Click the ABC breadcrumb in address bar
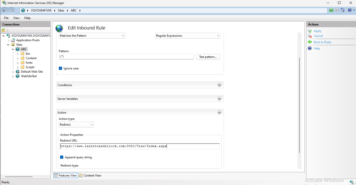 [74, 10]
